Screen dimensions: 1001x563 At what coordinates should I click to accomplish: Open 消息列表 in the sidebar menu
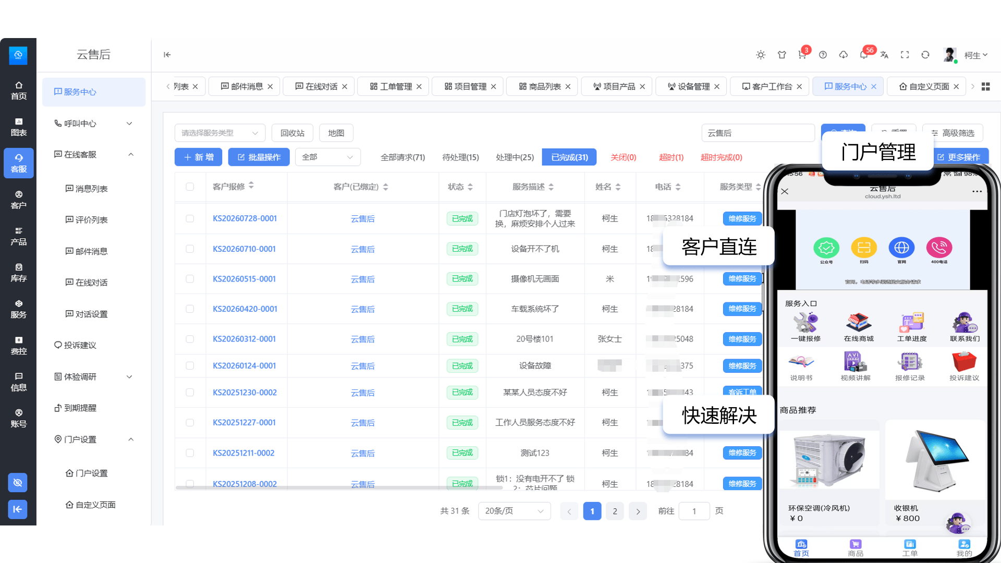pyautogui.click(x=87, y=189)
